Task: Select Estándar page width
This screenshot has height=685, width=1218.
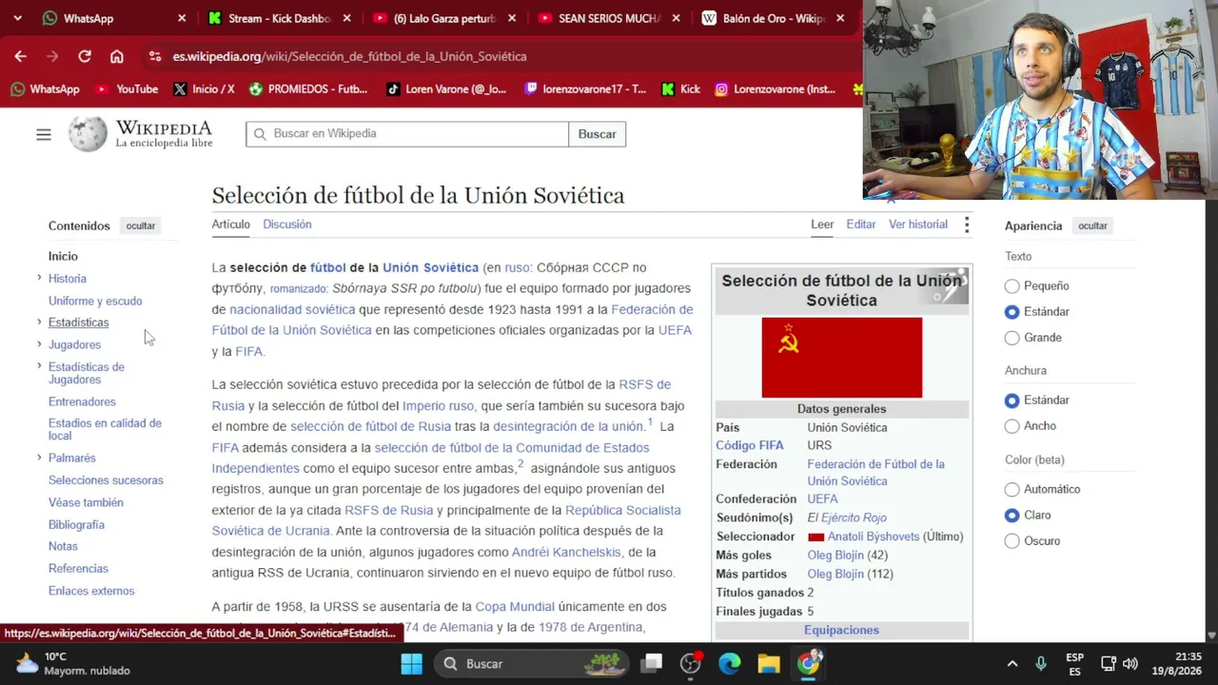Action: [1012, 401]
